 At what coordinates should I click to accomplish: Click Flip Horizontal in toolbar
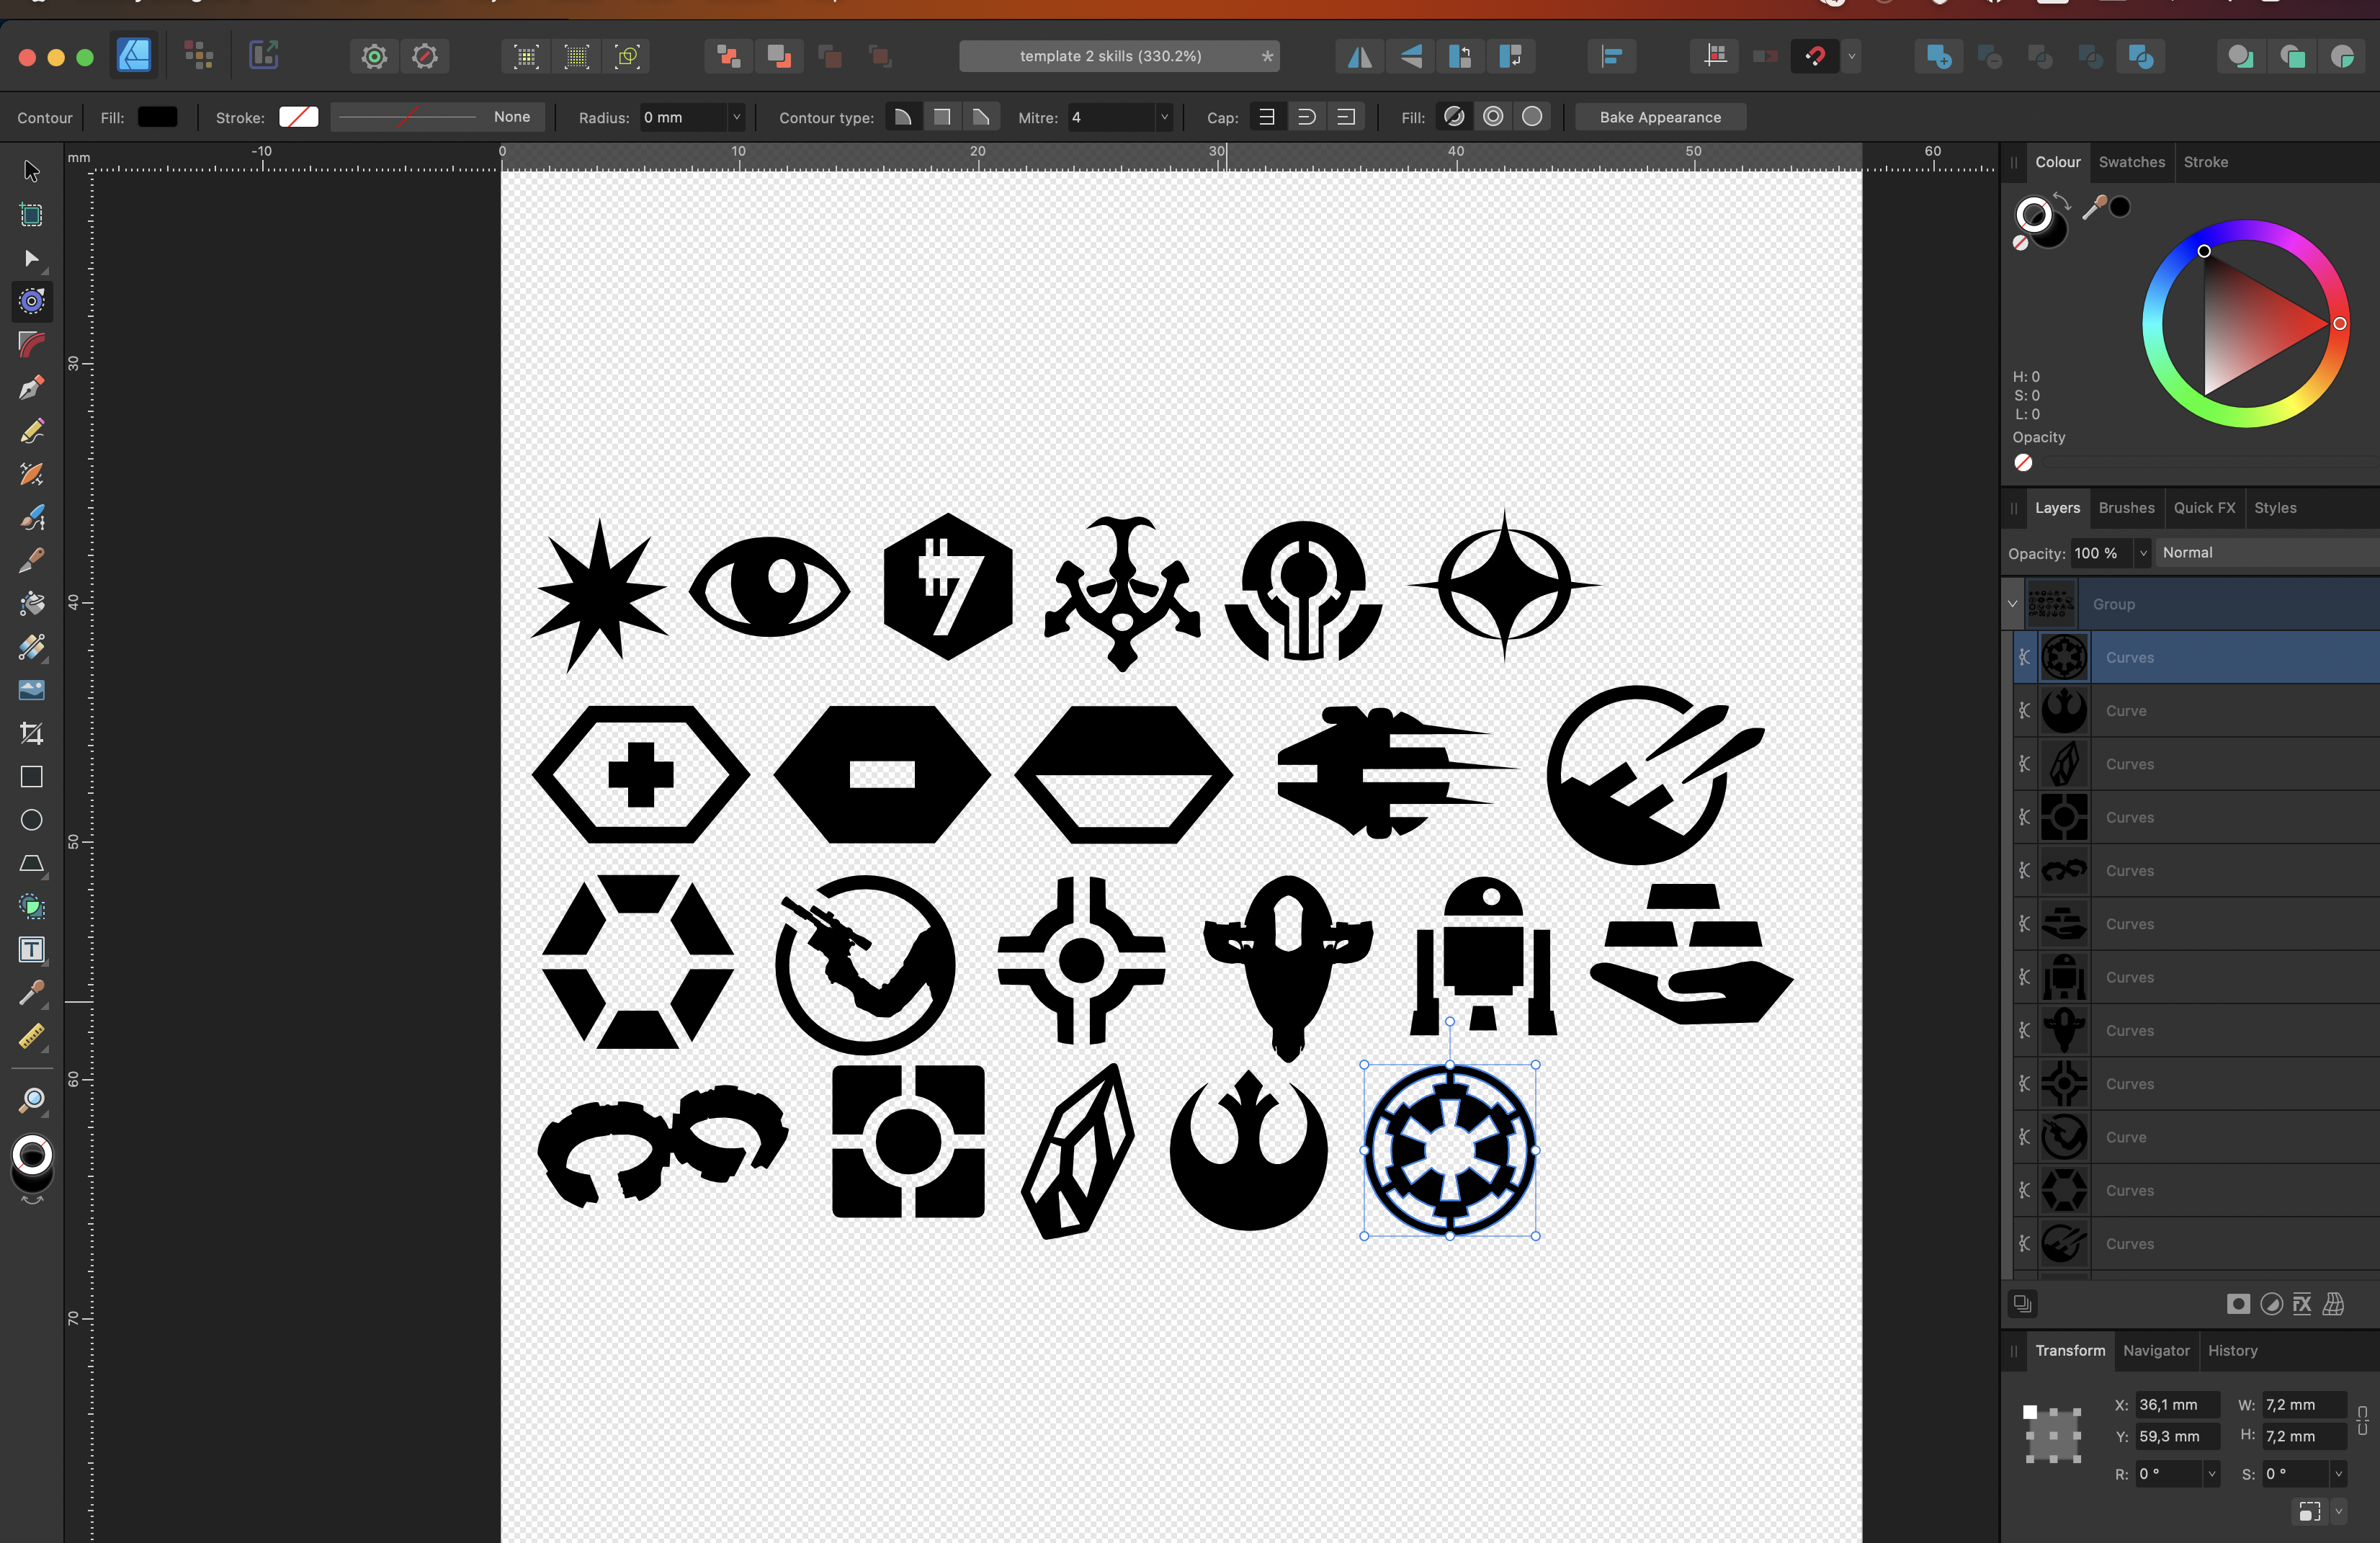tap(1360, 57)
